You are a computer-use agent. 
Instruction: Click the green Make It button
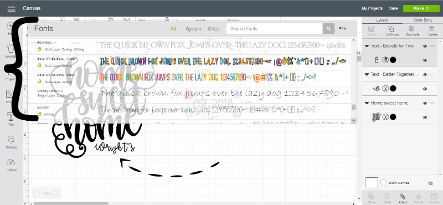tap(421, 8)
